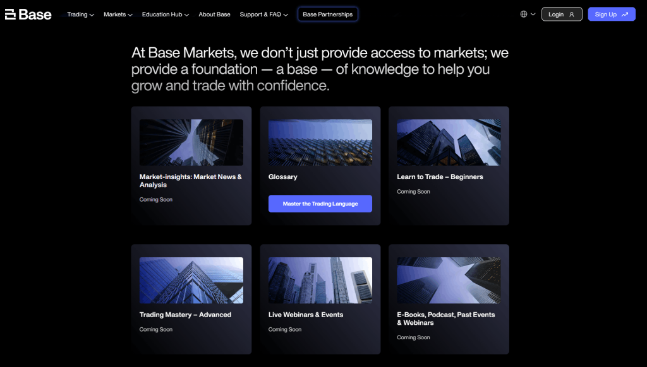Open the Glossary card image
Screen dimensions: 647x367
[320, 143]
